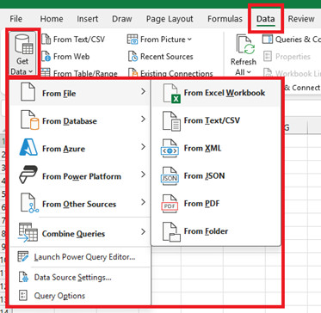
Task: Switch to the Home ribbon tab
Action: point(52,19)
